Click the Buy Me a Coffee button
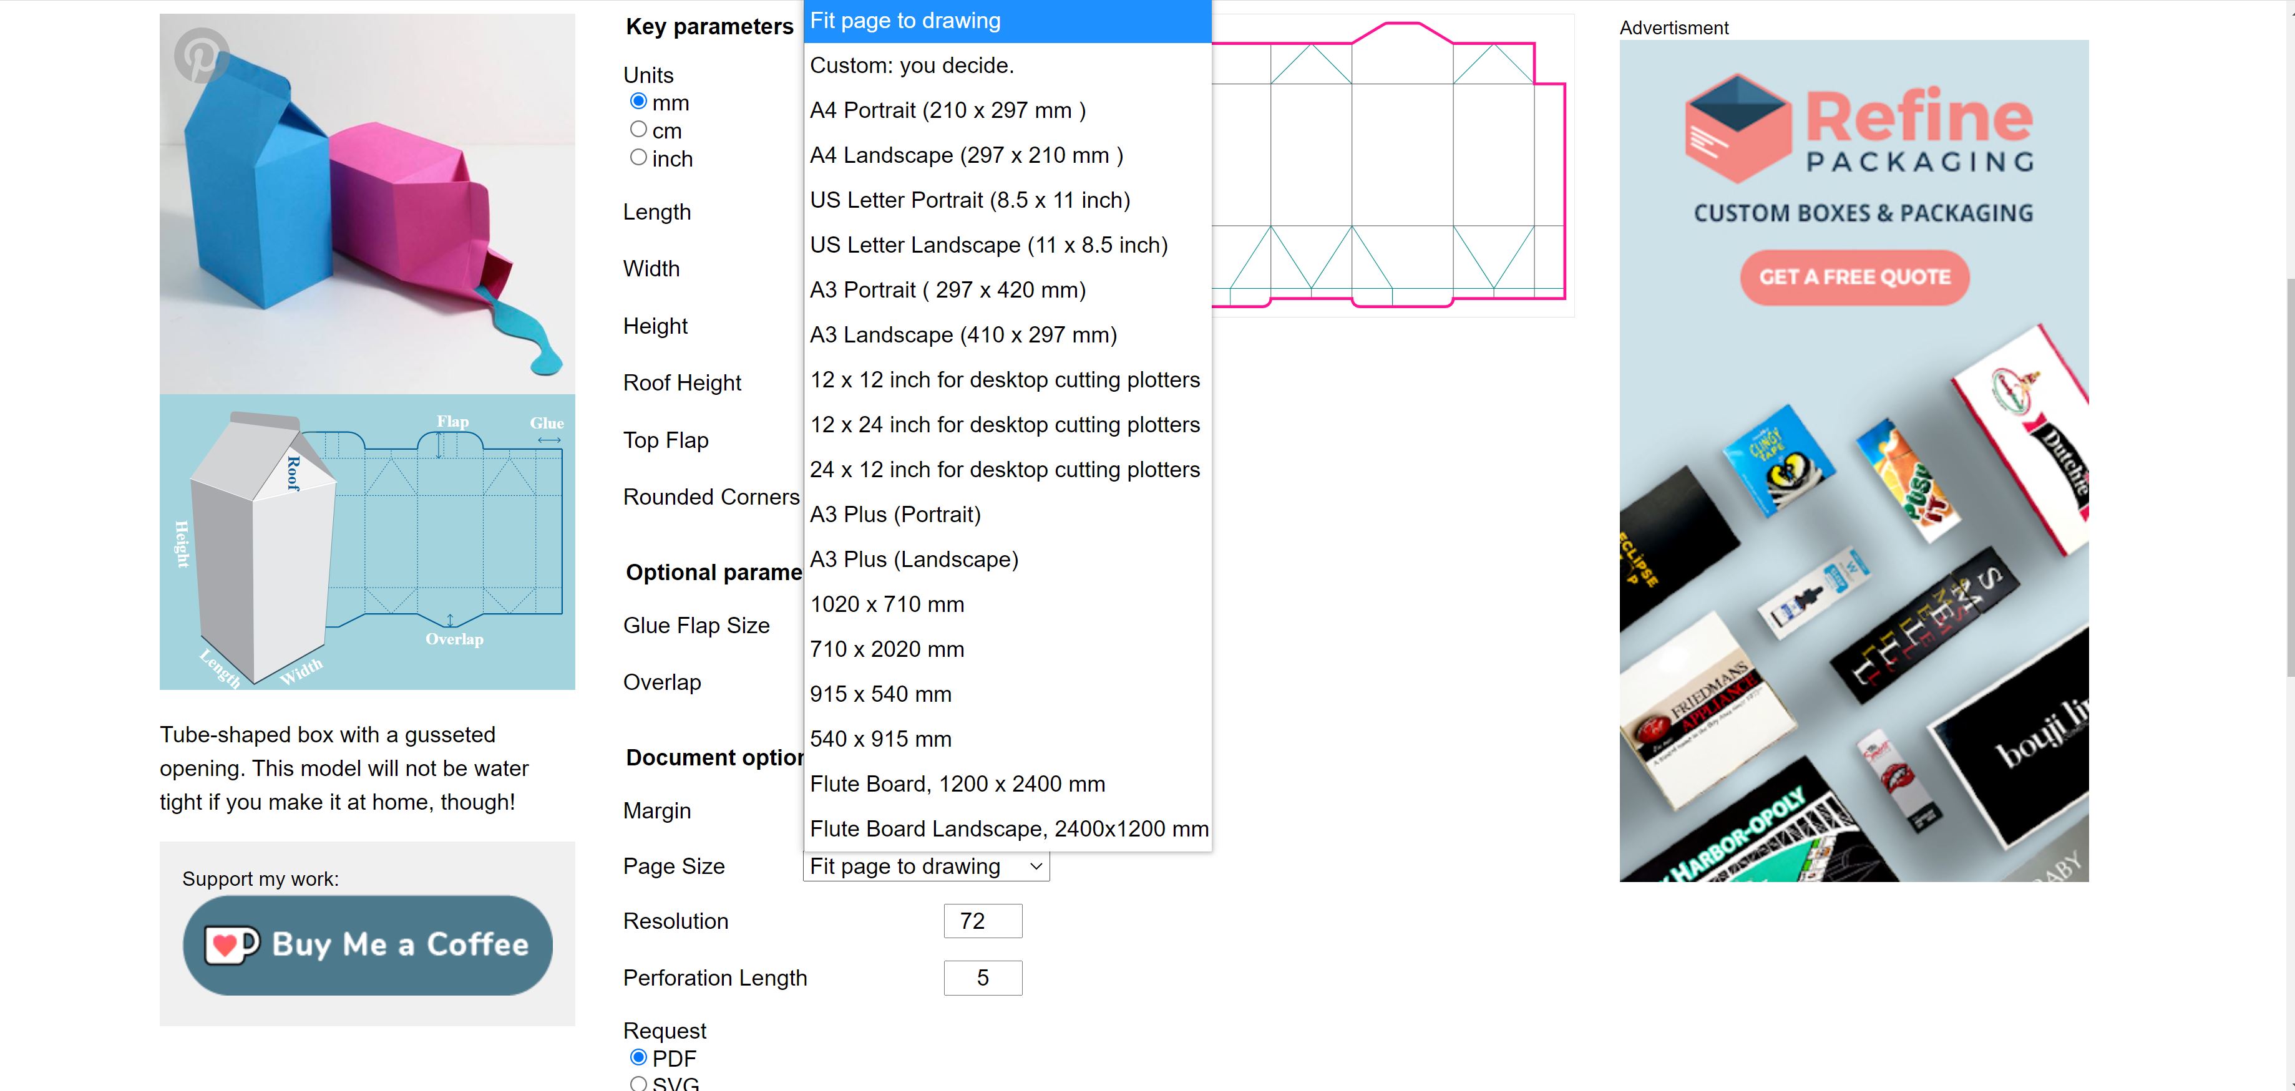The height and width of the screenshot is (1091, 2295). (367, 945)
